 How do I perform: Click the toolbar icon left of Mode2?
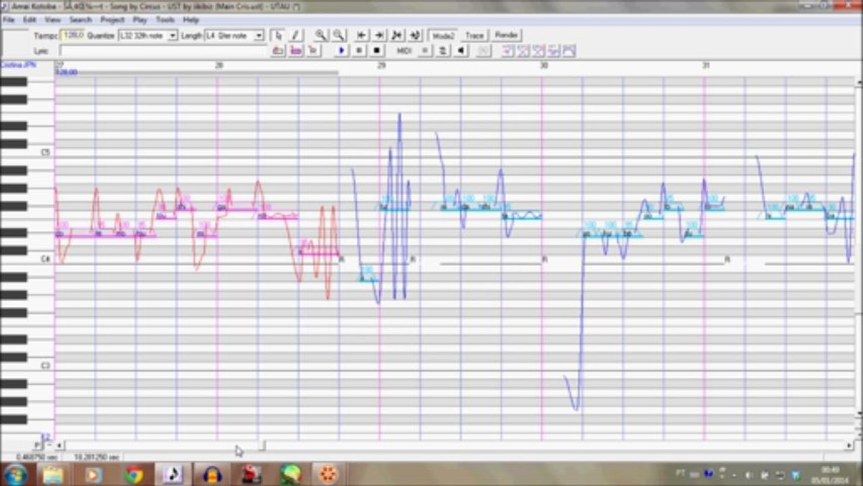coord(415,35)
